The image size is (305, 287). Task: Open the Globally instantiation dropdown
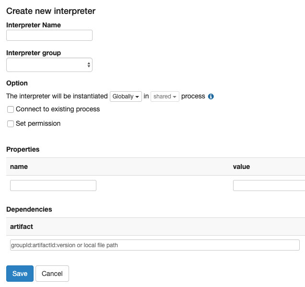126,96
